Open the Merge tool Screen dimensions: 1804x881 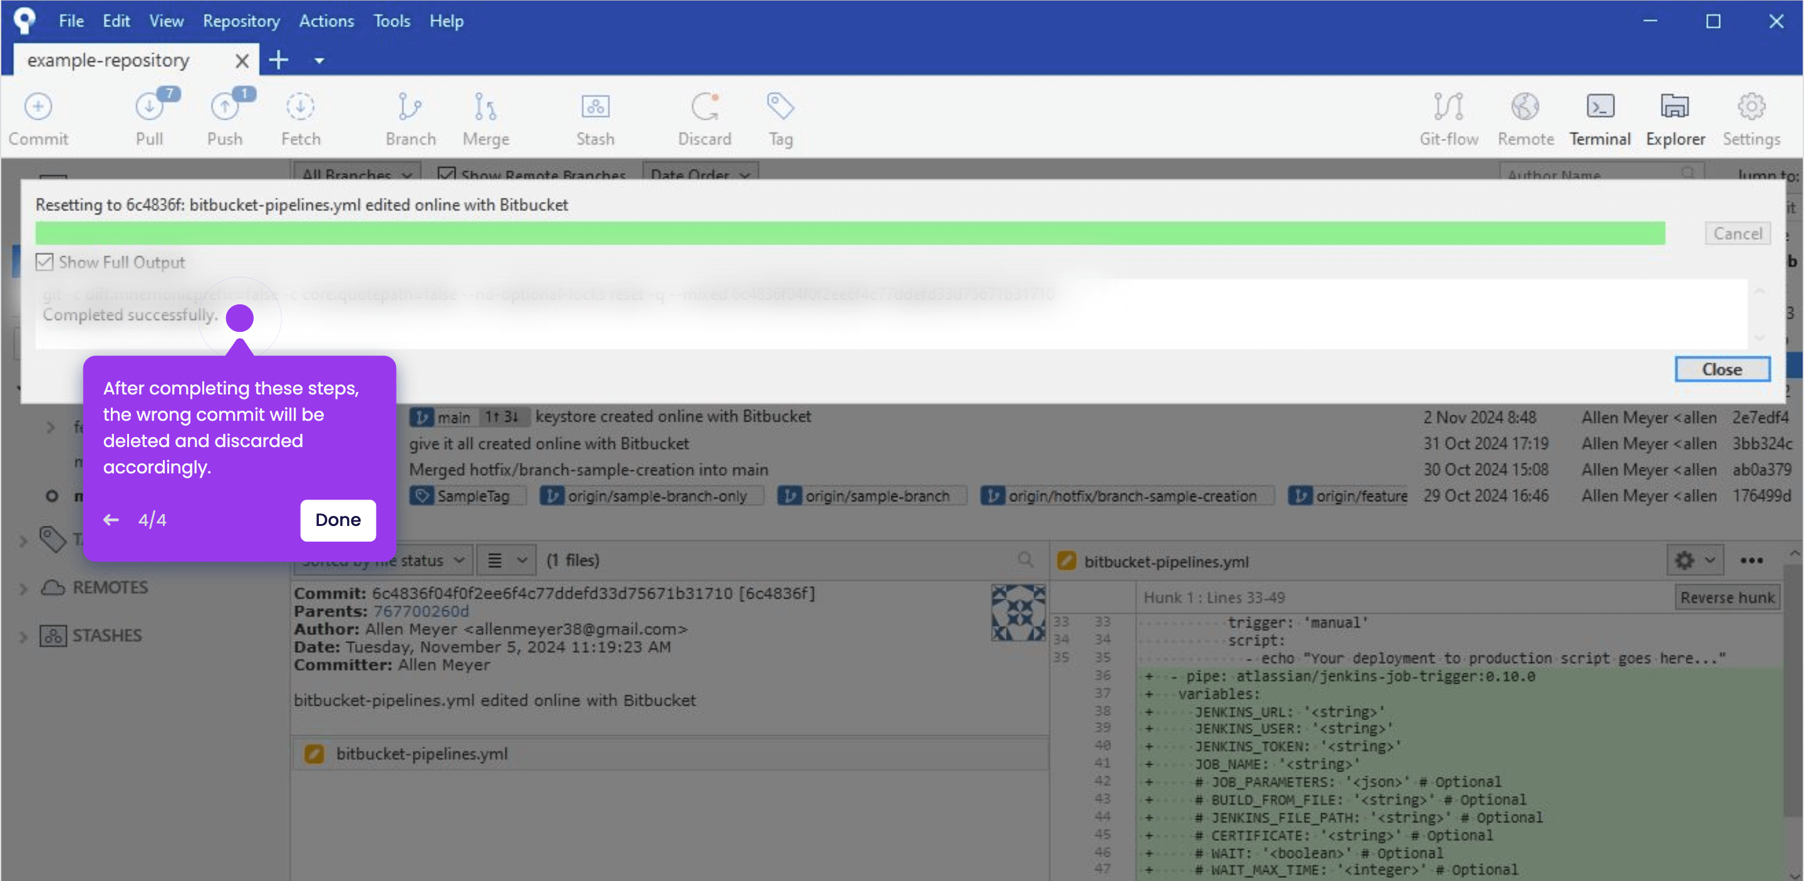(x=485, y=107)
